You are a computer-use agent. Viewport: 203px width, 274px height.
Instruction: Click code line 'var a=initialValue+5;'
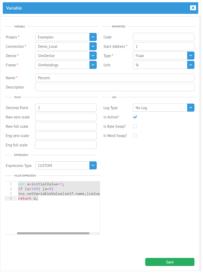point(41,184)
